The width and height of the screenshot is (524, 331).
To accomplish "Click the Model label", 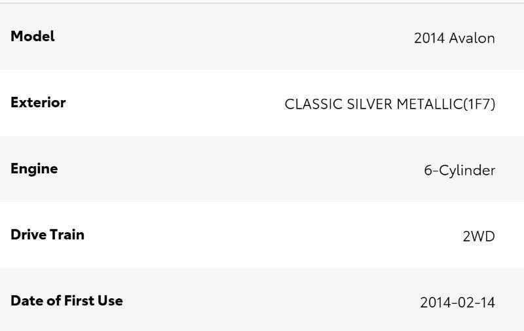I will pos(33,37).
